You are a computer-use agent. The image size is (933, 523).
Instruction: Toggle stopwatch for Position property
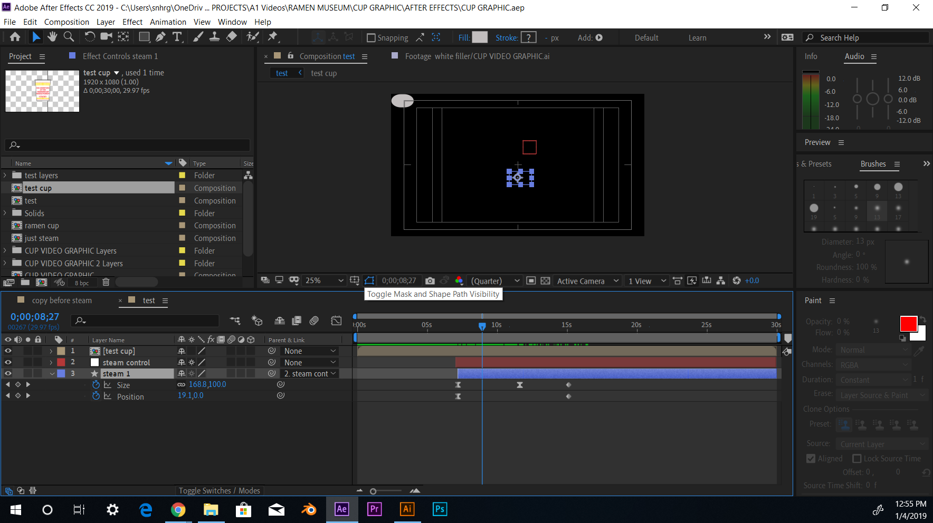point(96,396)
